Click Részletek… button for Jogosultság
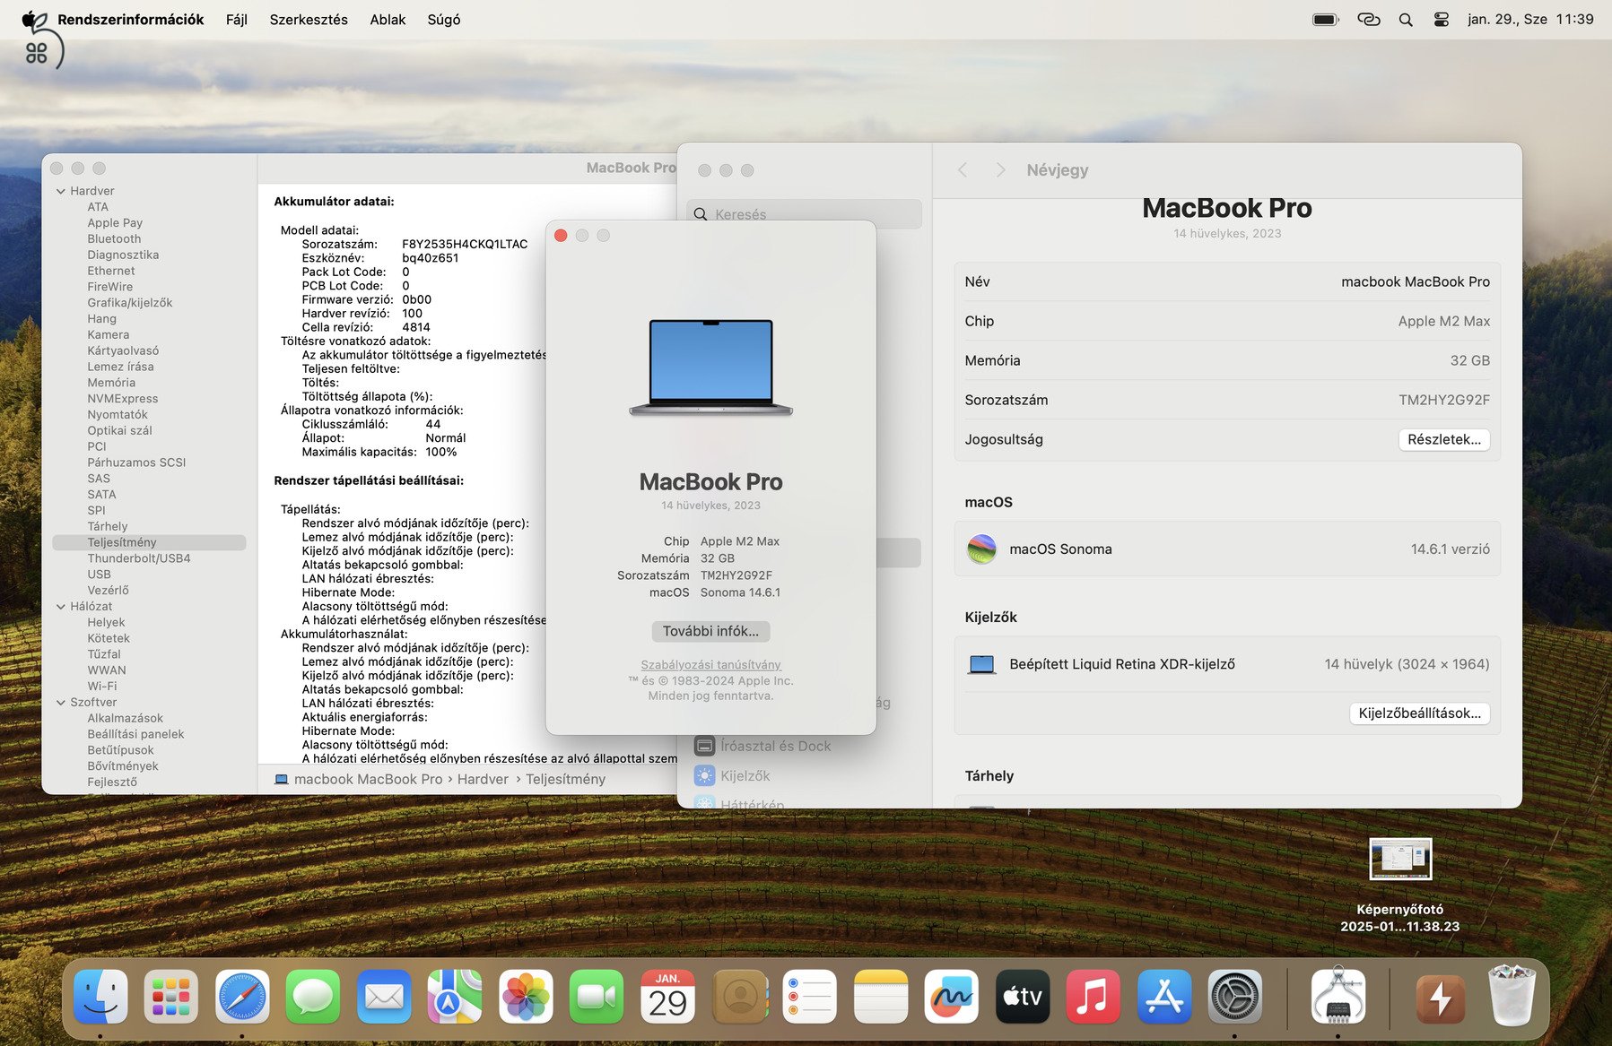This screenshot has width=1612, height=1046. pos(1444,439)
